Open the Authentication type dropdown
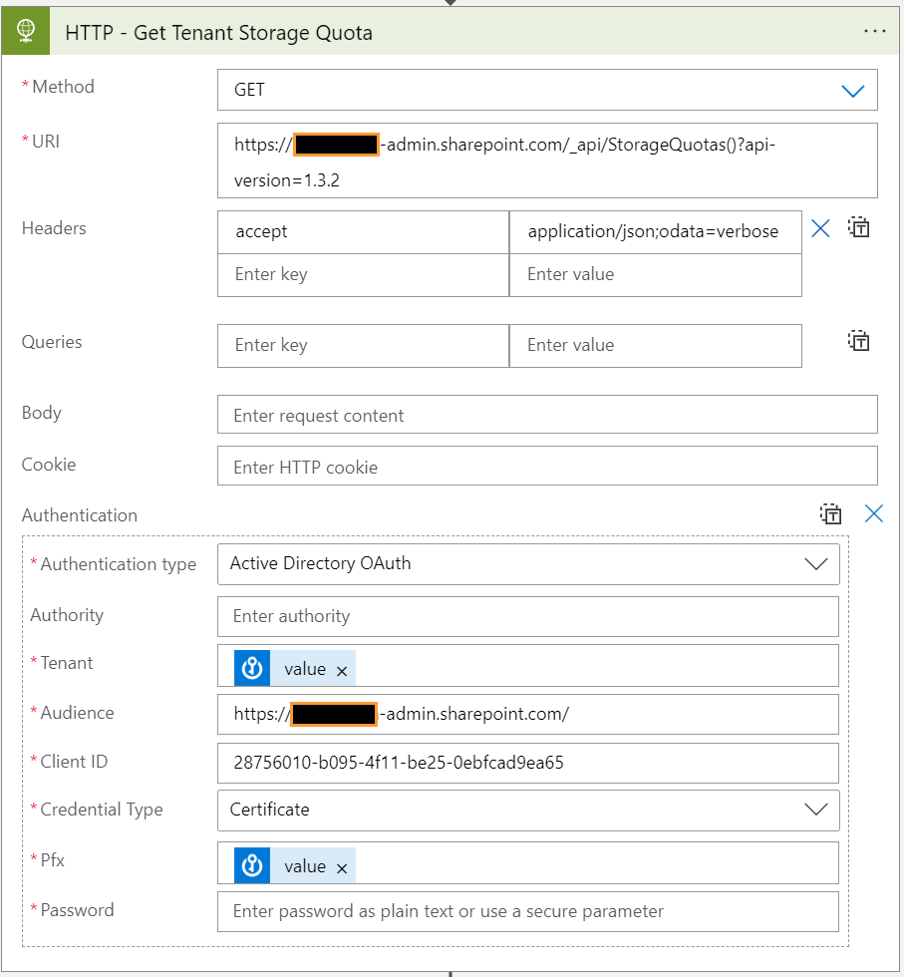 (x=817, y=563)
